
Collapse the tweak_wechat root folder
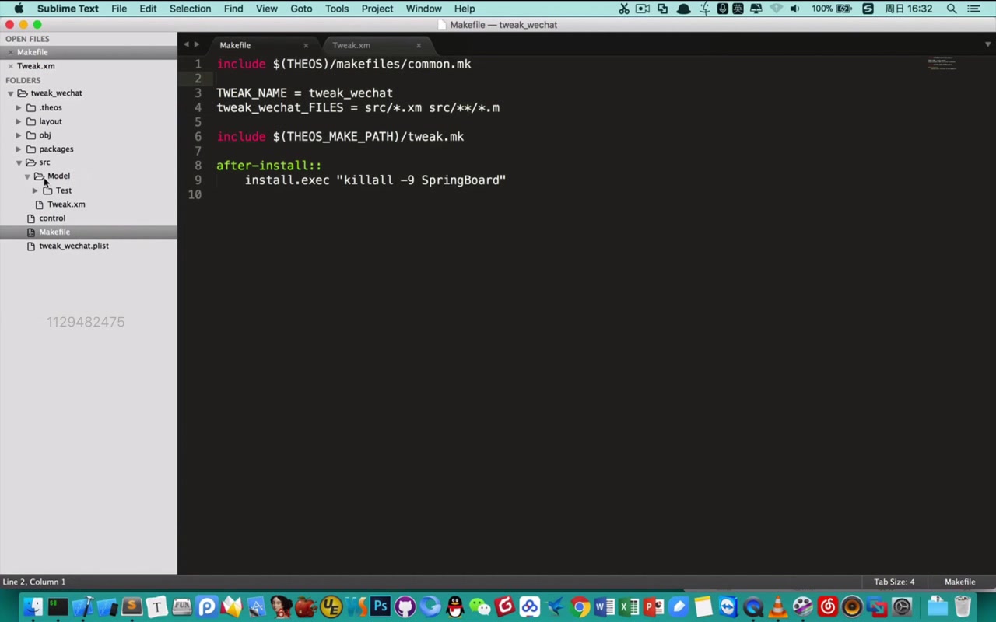pyautogui.click(x=11, y=93)
